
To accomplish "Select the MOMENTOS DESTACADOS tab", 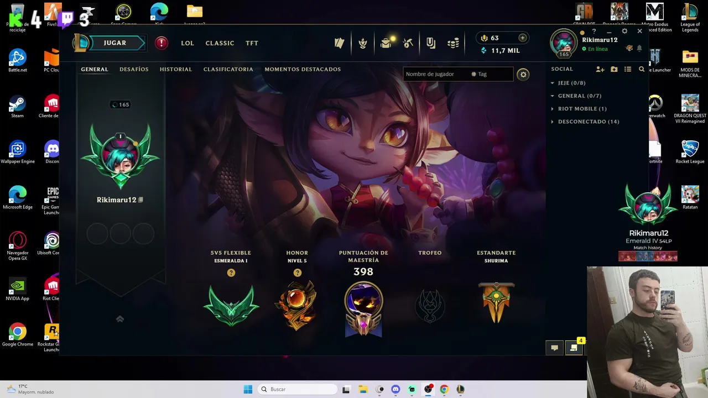I will [x=303, y=69].
